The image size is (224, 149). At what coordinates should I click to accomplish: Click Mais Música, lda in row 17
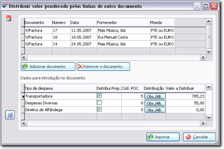pos(124,30)
